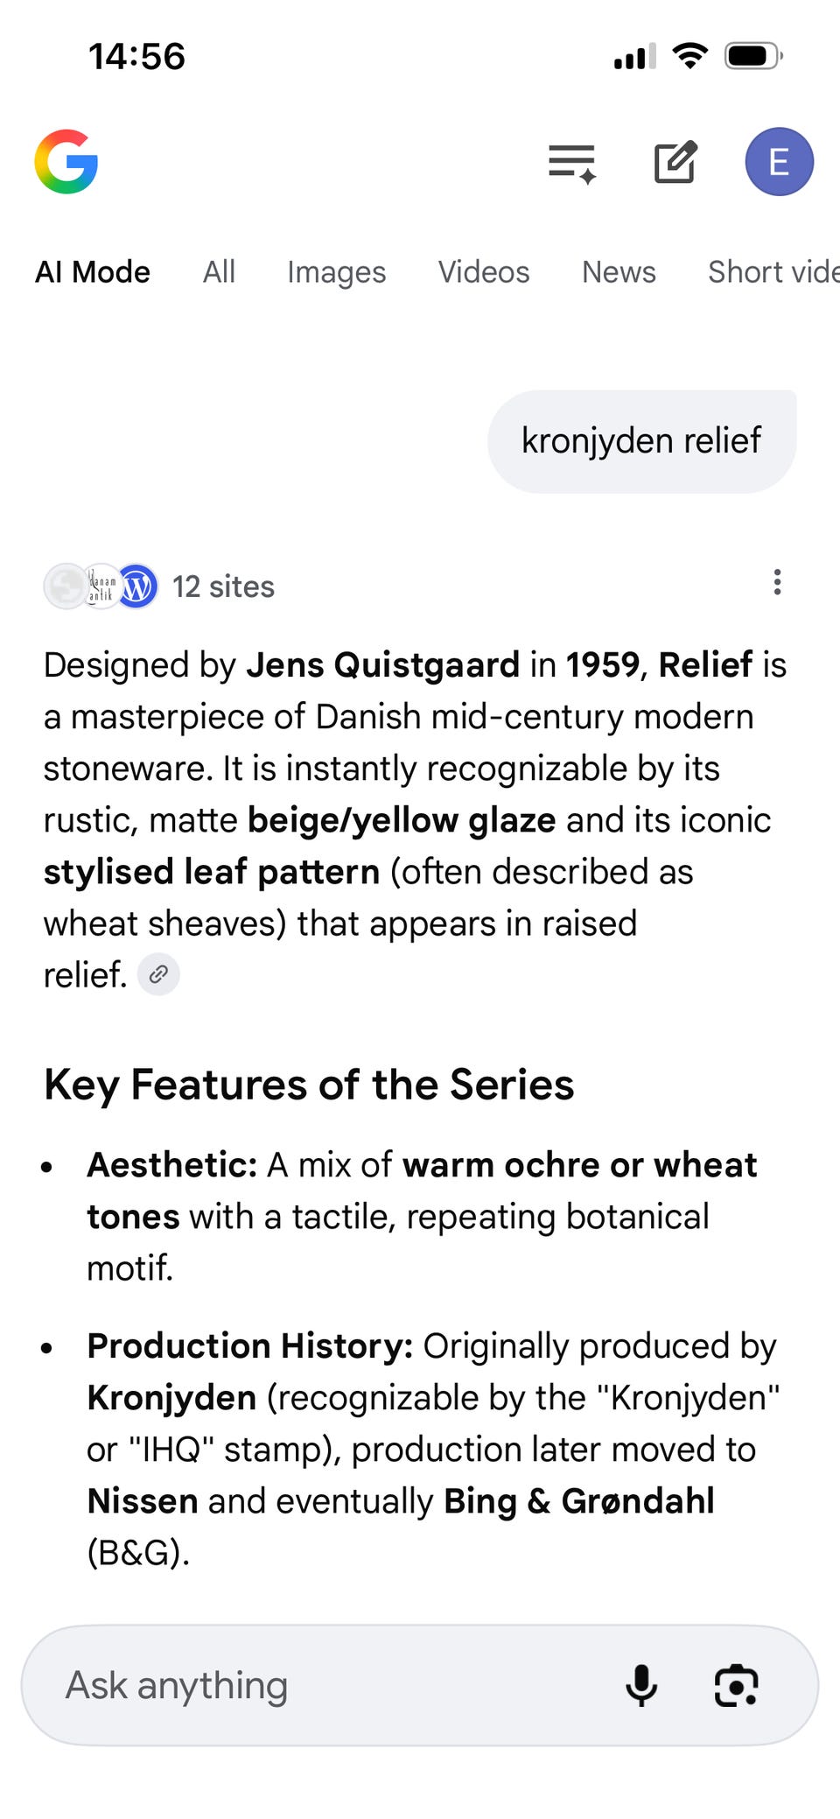Select the News tab
840x1819 pixels.
coord(619,272)
